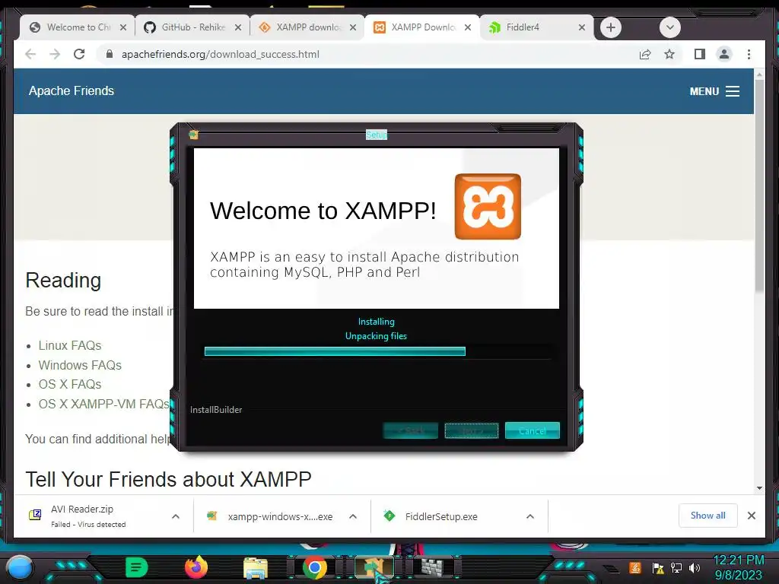Expand xampp-windows exe download options

pyautogui.click(x=353, y=516)
